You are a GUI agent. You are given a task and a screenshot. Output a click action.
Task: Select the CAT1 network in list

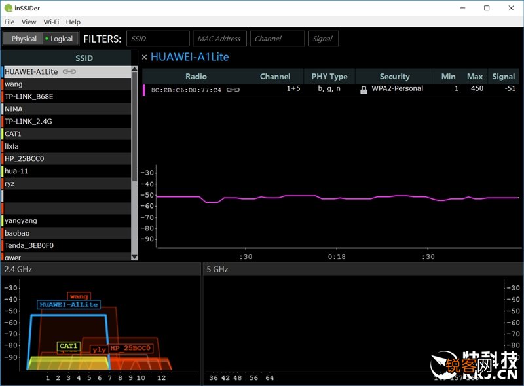pyautogui.click(x=67, y=133)
